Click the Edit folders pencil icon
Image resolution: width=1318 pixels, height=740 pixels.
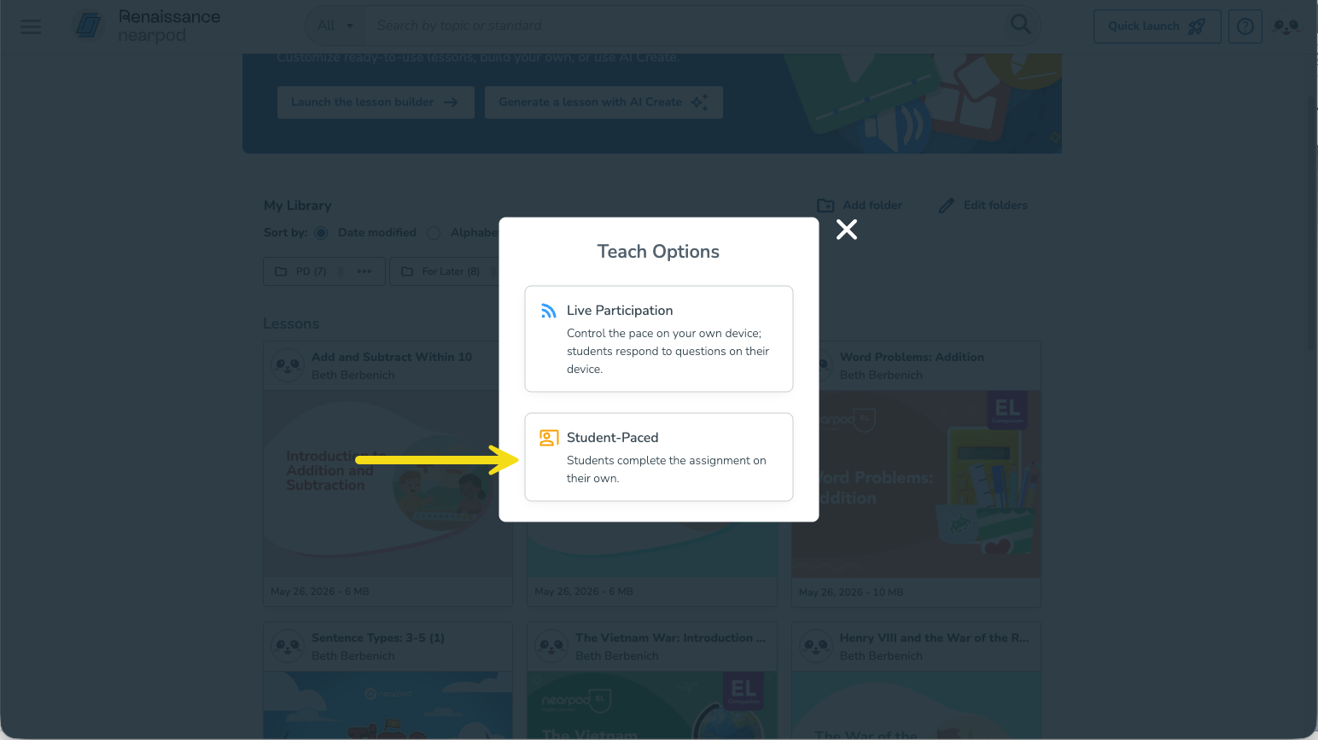coord(946,206)
